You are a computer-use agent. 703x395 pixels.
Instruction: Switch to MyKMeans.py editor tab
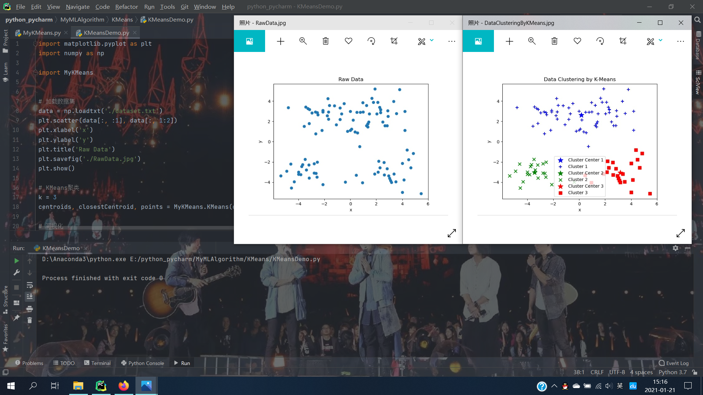click(x=41, y=33)
